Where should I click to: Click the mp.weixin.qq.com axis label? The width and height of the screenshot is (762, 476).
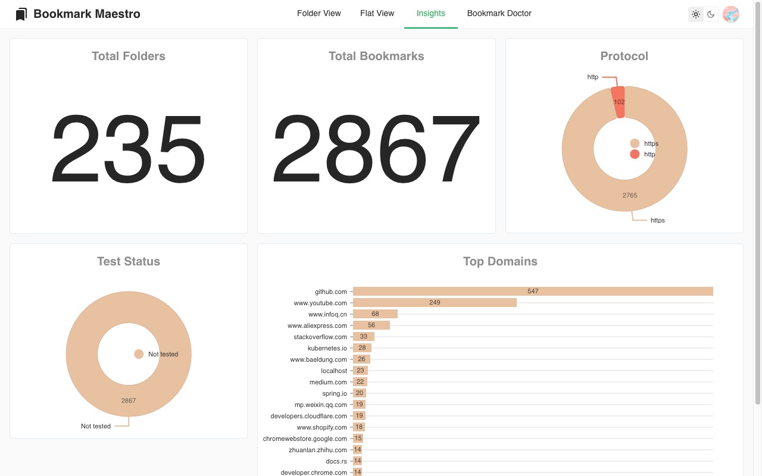click(321, 405)
